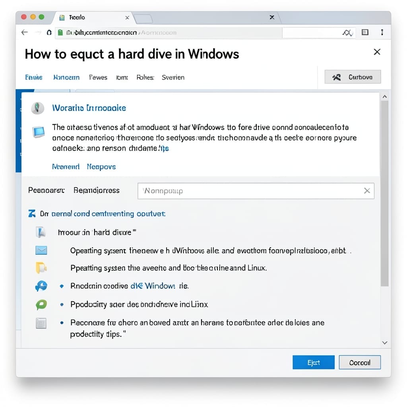
Task: Click the 'Opeatting sysεnt' list row text
Action: coord(211,251)
